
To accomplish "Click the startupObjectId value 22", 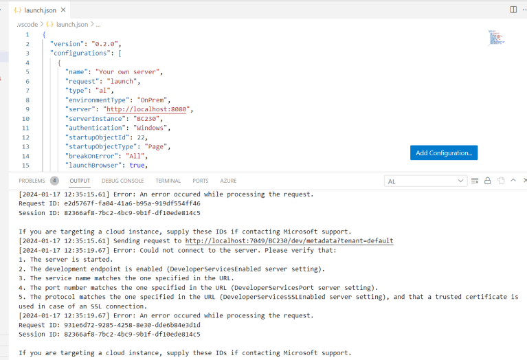I will click(x=140, y=137).
